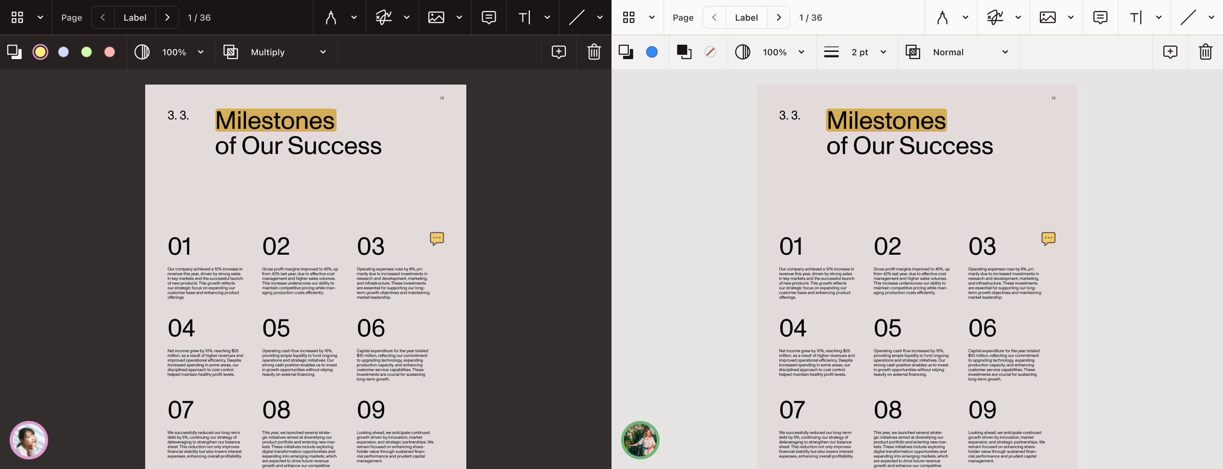The width and height of the screenshot is (1223, 469).
Task: Open the add comment note icon
Action: (558, 52)
